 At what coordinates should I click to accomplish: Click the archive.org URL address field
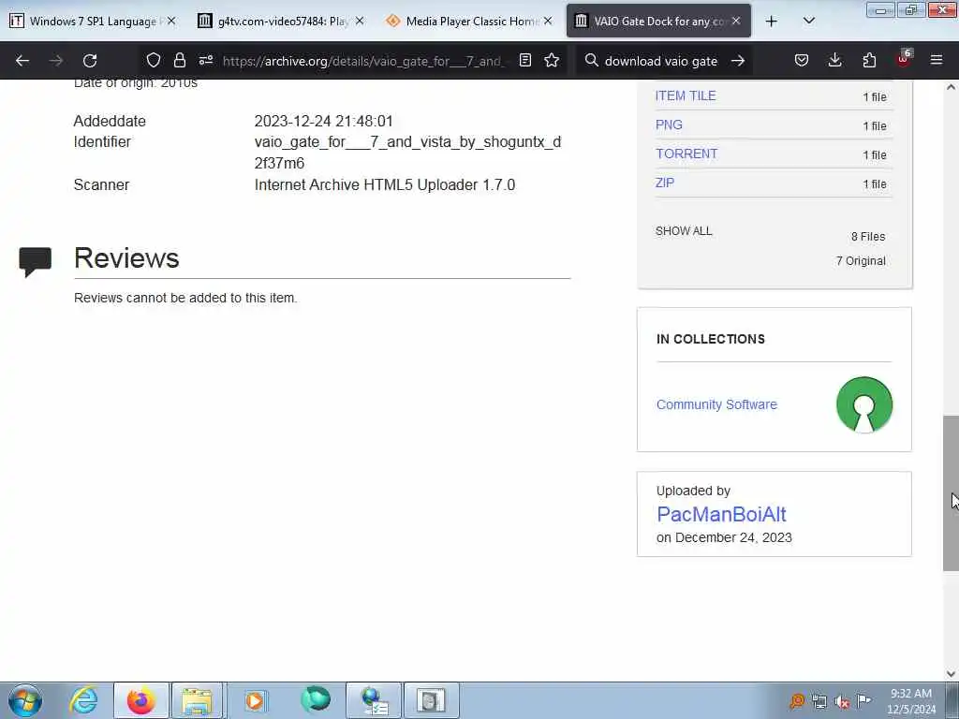[x=364, y=61]
